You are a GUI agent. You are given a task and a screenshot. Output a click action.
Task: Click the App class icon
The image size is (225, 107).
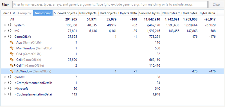(12, 42)
